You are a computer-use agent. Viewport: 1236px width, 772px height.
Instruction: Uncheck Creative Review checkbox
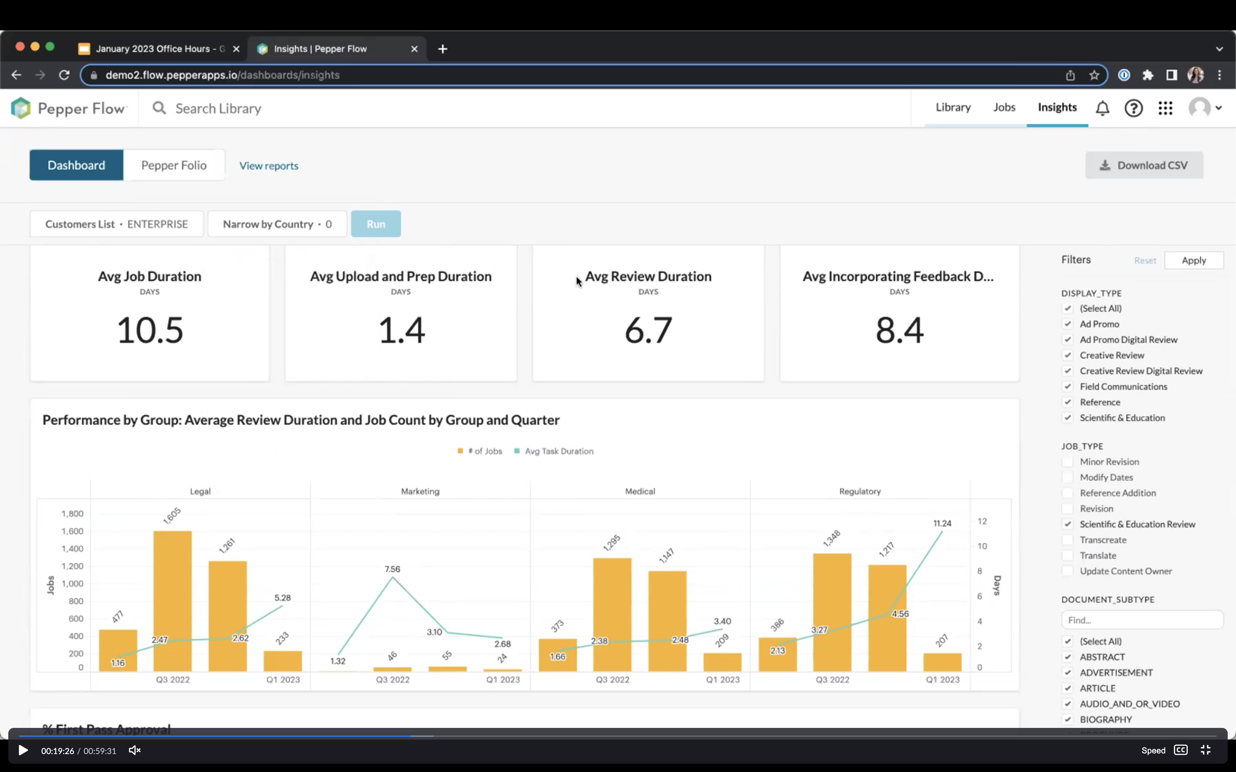(1067, 355)
